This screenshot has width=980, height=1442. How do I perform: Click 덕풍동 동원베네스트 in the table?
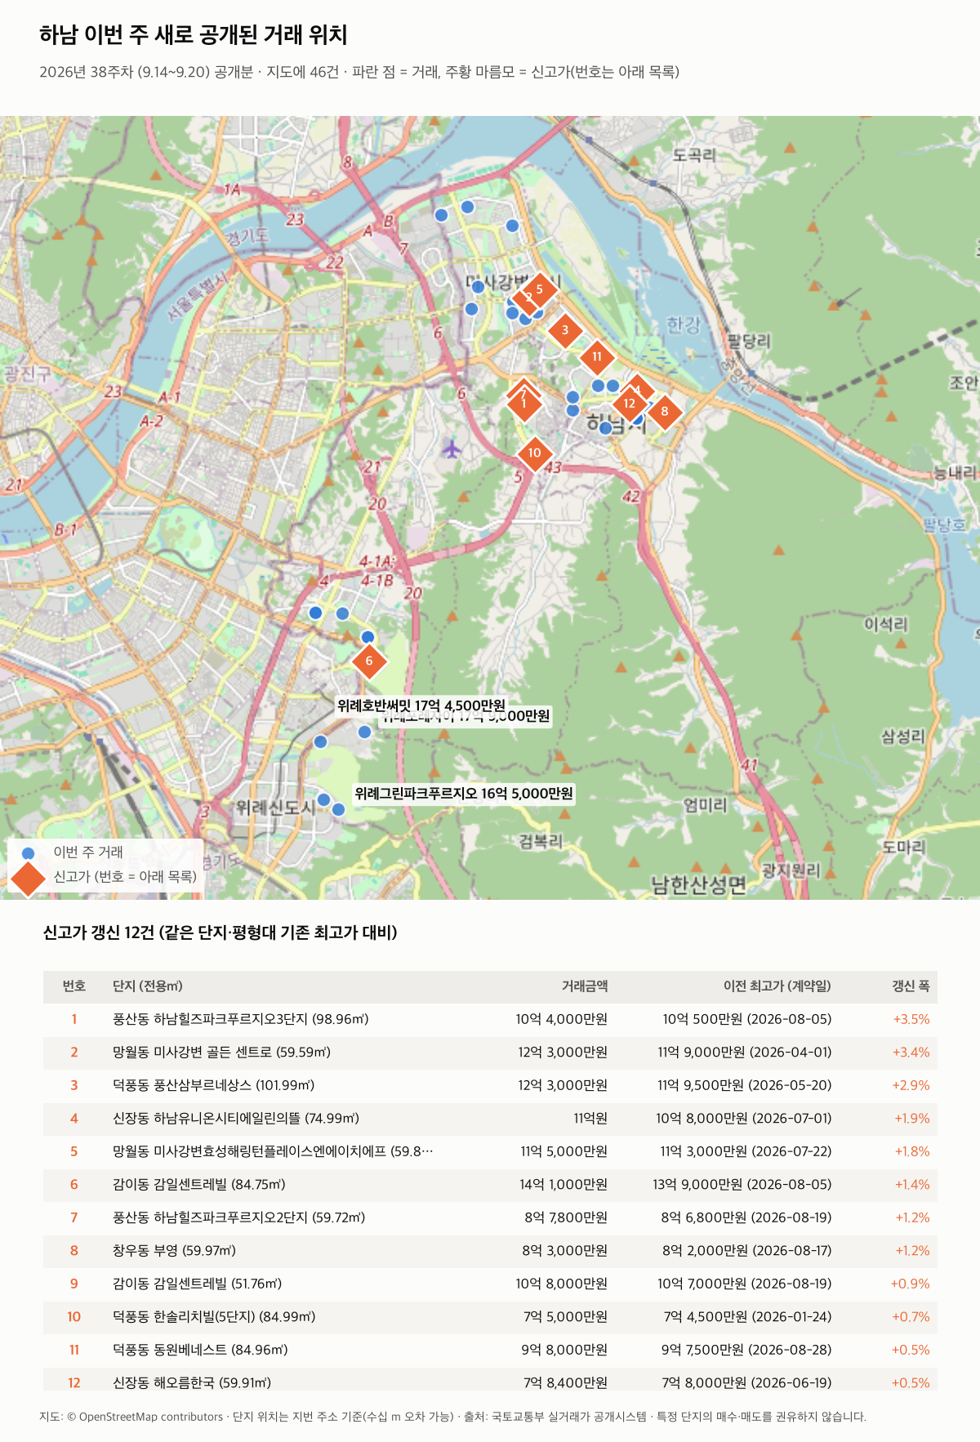click(x=200, y=1350)
